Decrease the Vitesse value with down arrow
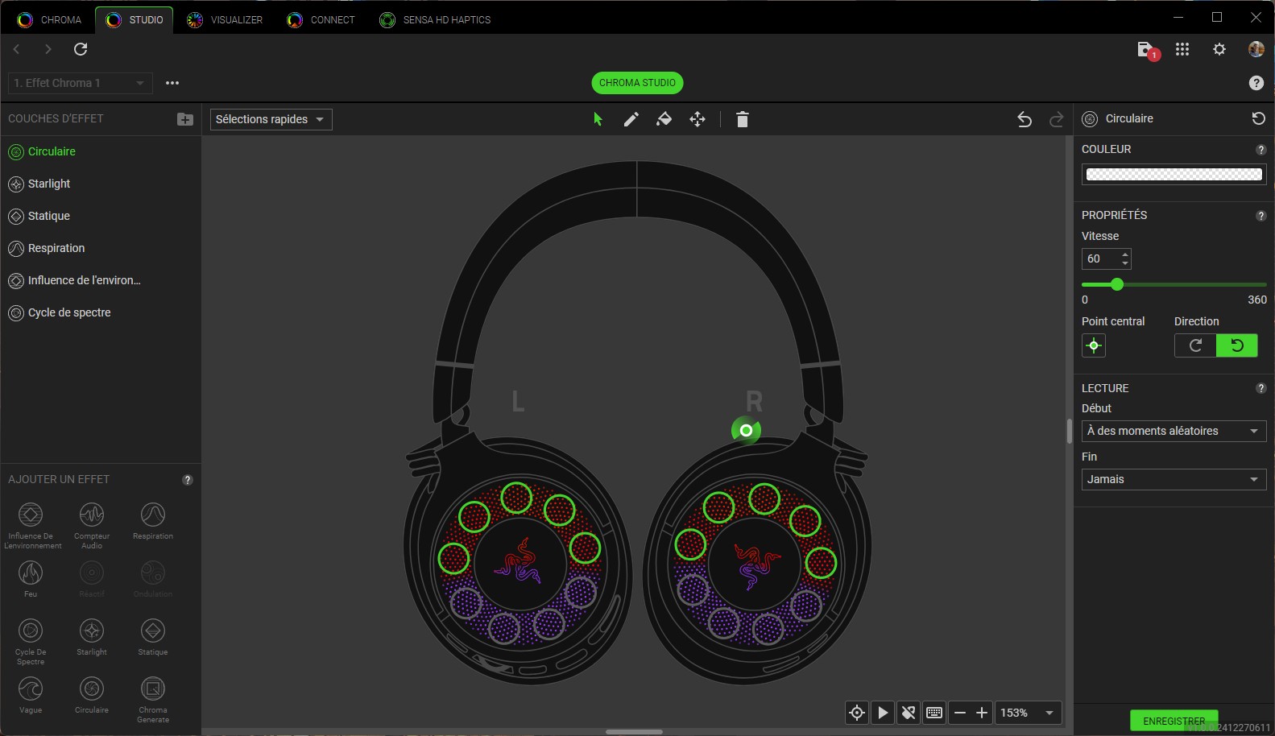The height and width of the screenshot is (736, 1275). 1125,263
